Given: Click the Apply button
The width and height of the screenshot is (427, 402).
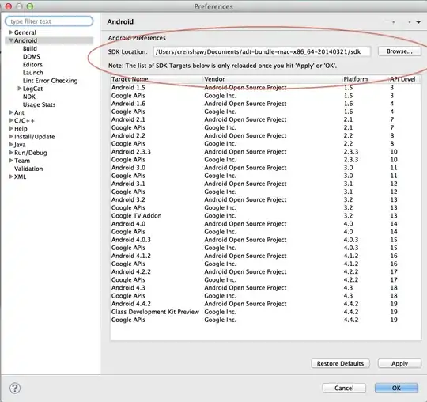Looking at the screenshot, I should coord(399,363).
